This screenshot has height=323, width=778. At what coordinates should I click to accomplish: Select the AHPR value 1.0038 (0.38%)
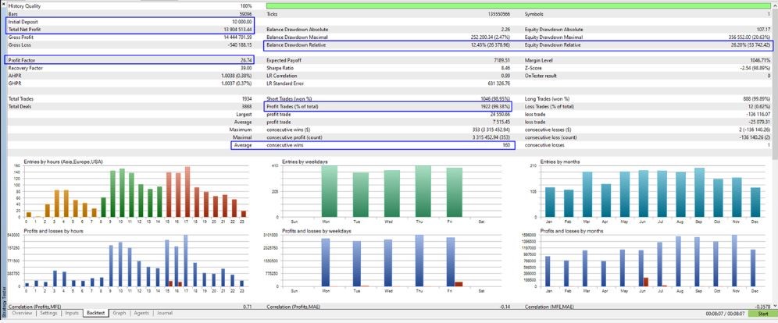click(237, 76)
